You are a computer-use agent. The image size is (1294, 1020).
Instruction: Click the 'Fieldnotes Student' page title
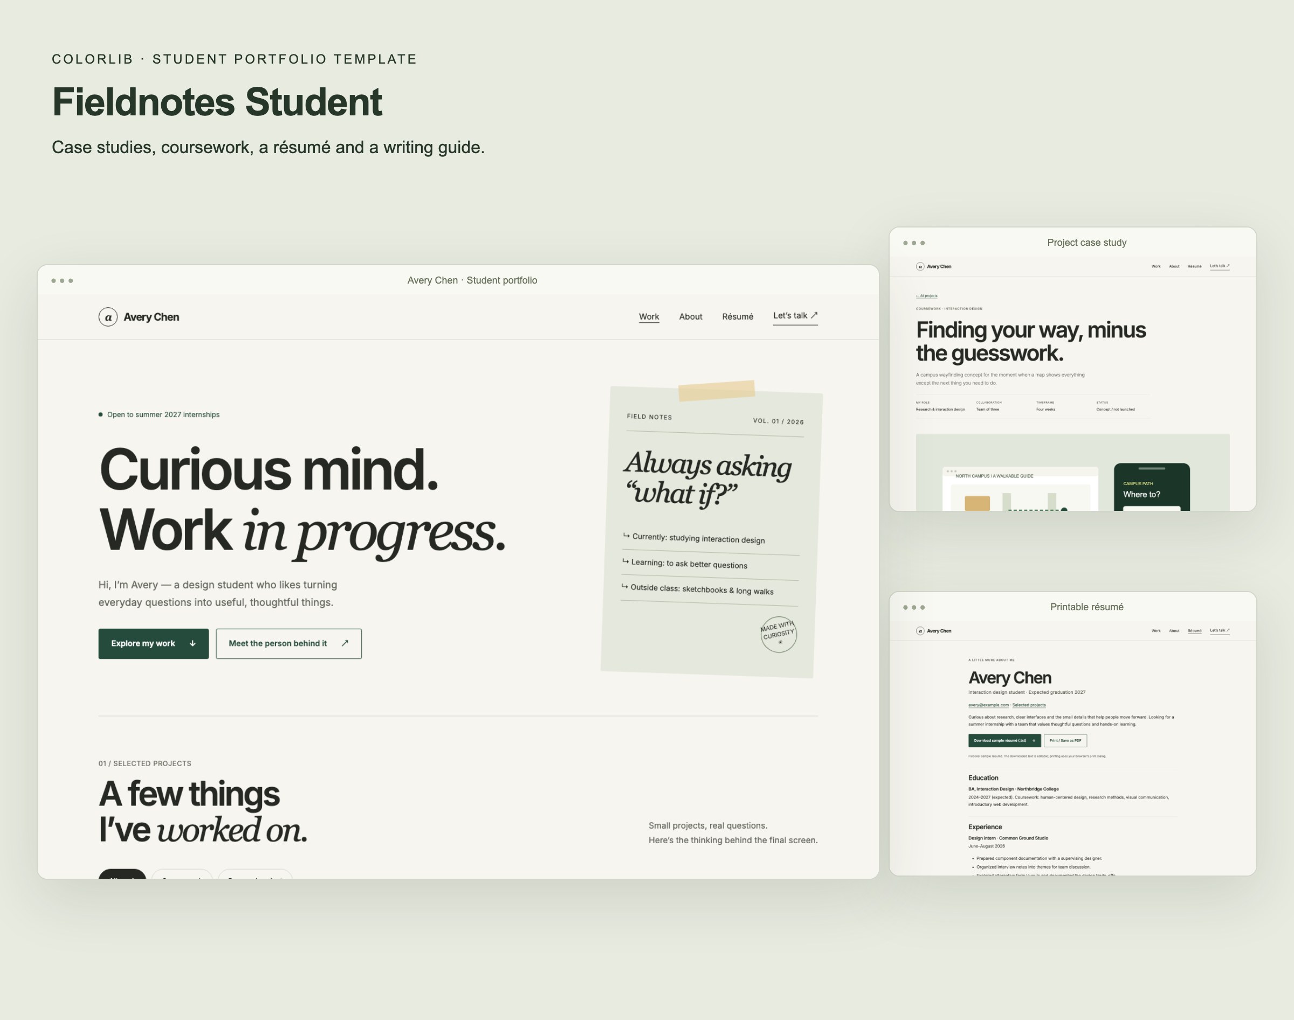click(x=217, y=102)
